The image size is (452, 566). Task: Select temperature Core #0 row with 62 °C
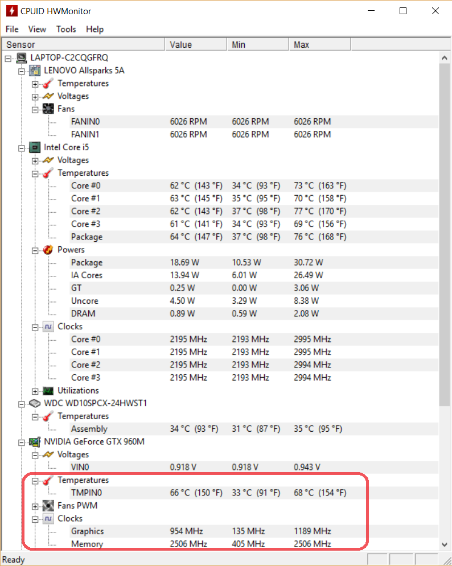pos(254,185)
